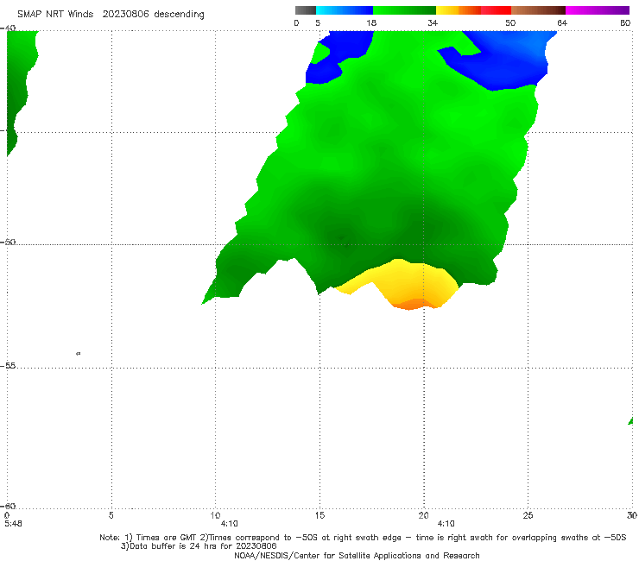639x561 pixels.
Task: Click the '-60' latitude label on the left axis
Action: (x=8, y=506)
